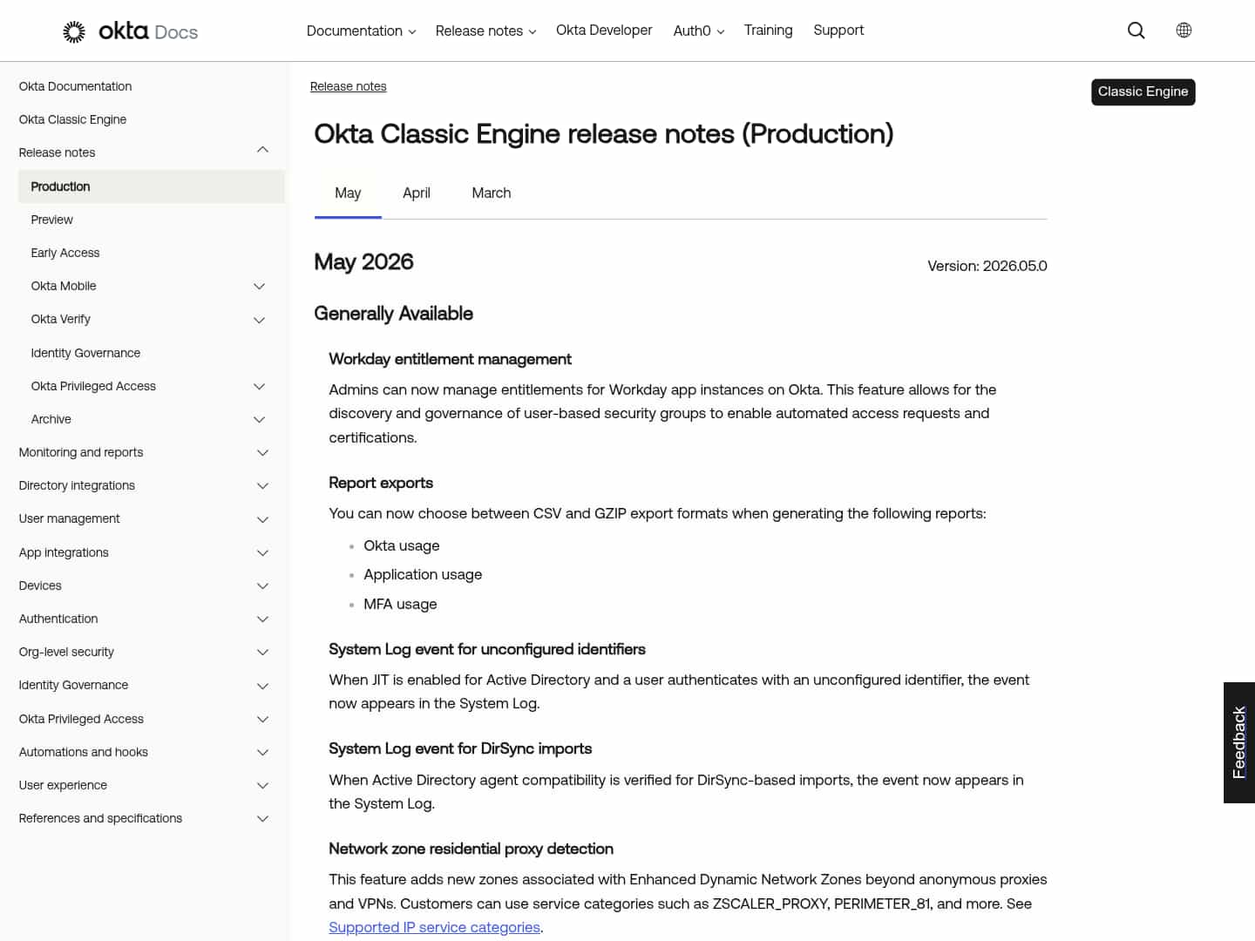Screen dimensions: 1255x941
Task: Open Identity Governance under Release notes
Action: (85, 353)
